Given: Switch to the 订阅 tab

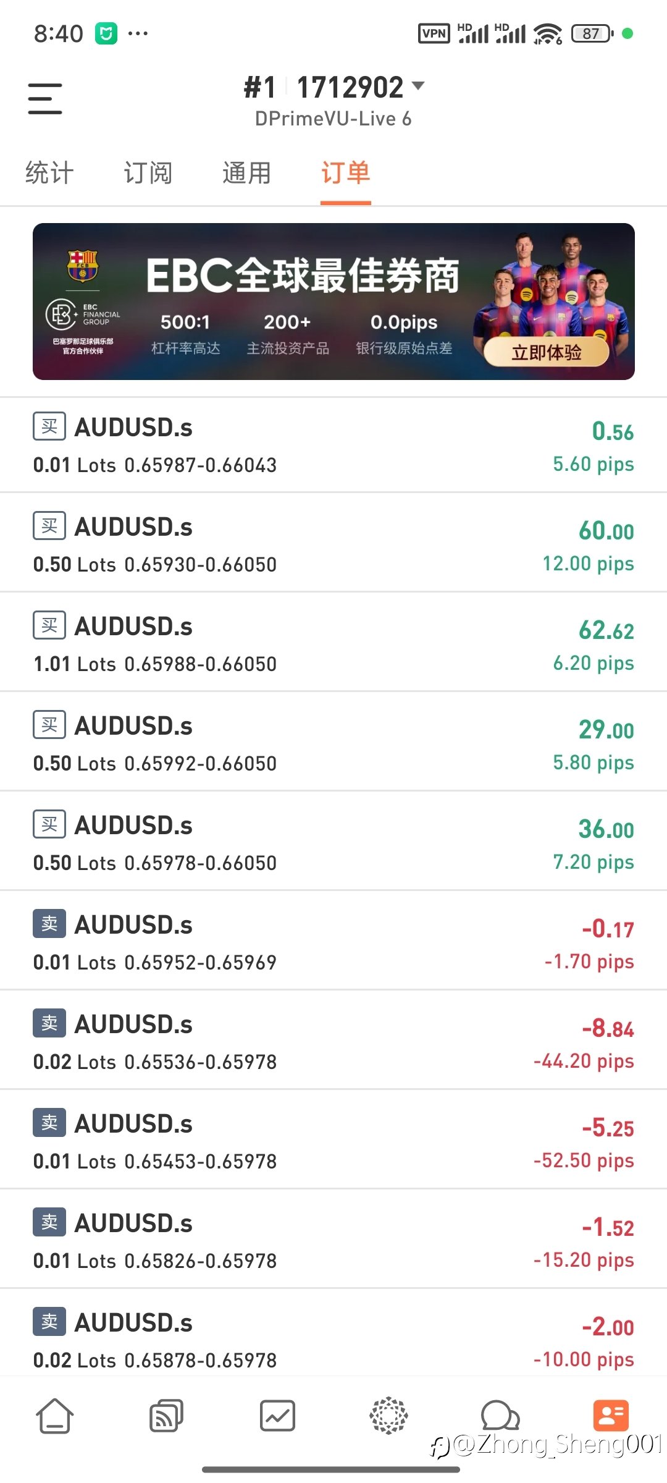Looking at the screenshot, I should tap(148, 173).
